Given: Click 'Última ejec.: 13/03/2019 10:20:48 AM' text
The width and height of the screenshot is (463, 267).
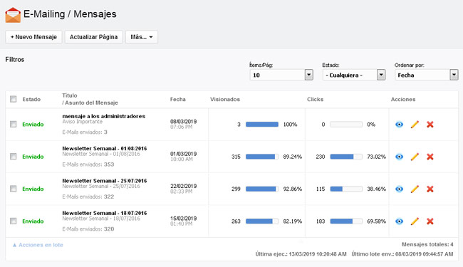Looking at the screenshot, I should [x=301, y=254].
